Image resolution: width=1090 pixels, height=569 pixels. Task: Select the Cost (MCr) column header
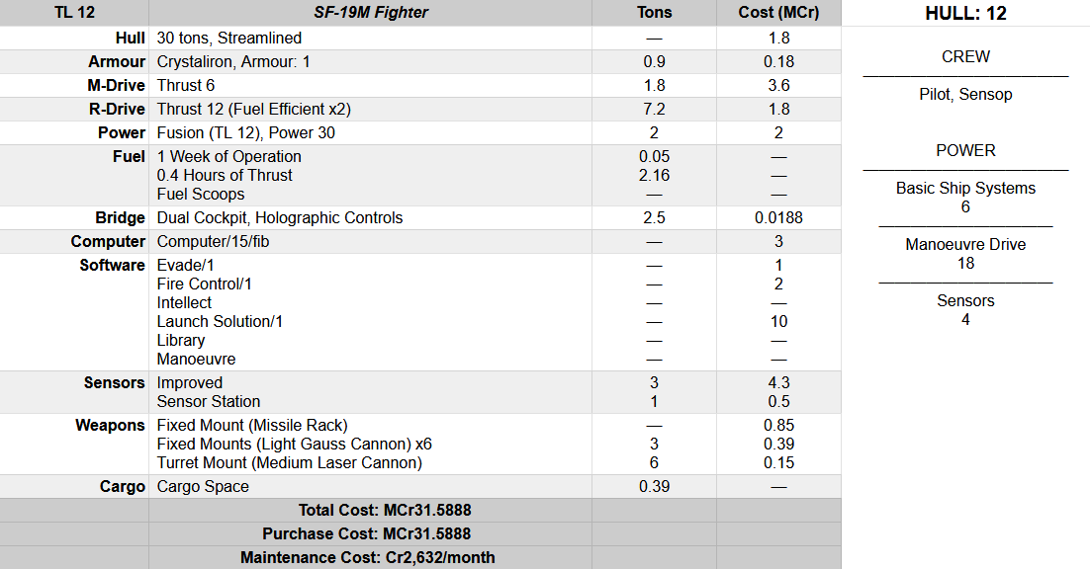point(778,13)
